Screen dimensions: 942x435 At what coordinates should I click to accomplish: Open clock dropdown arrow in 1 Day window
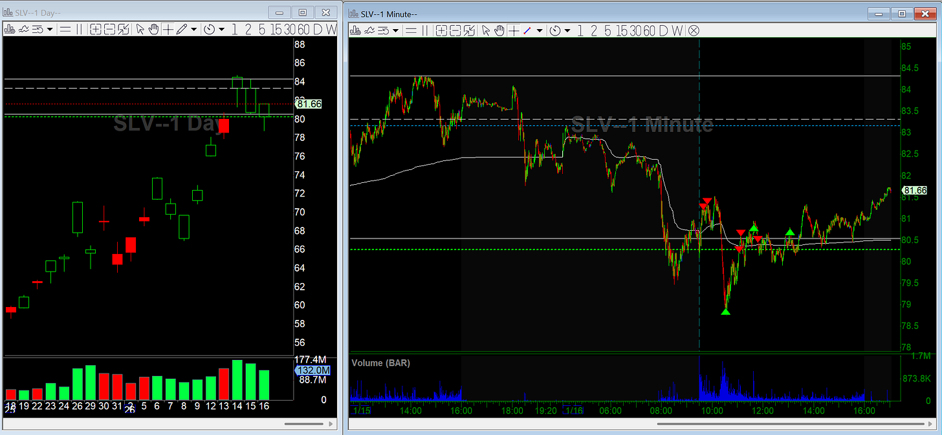(221, 29)
